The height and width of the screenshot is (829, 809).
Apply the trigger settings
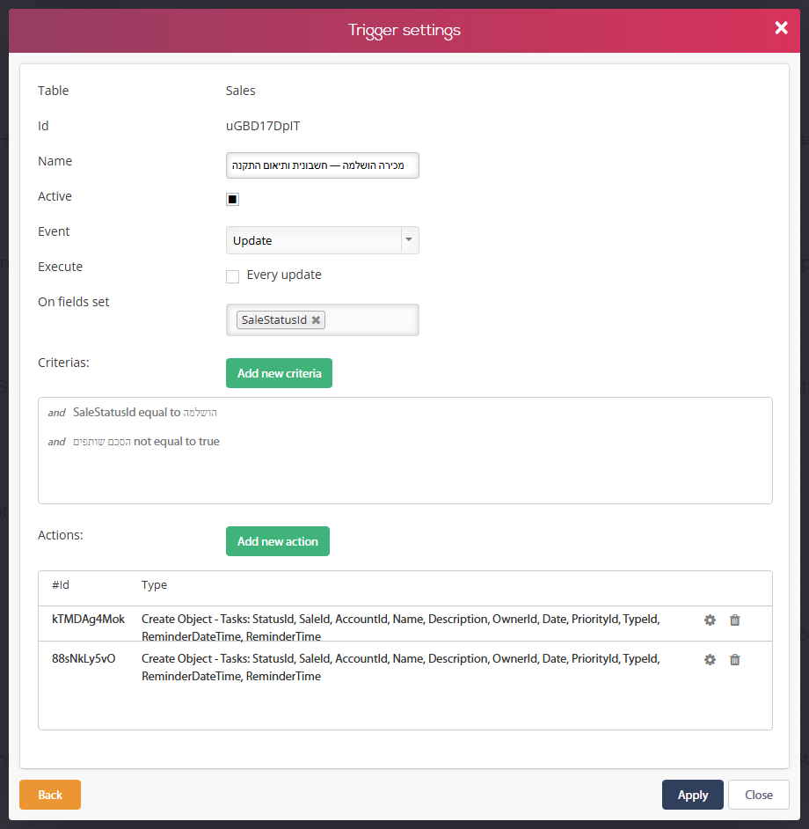point(692,795)
